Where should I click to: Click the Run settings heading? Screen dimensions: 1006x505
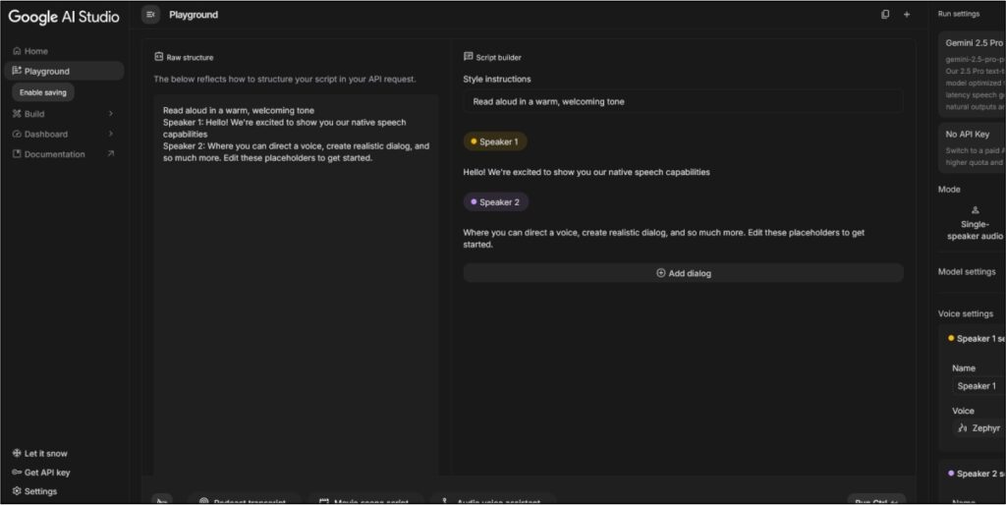(959, 14)
